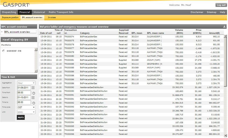Viewport: 228px width, 138px height.
Task: Click Portfolio list scrollbar up arrow
Action: pyautogui.click(x=36, y=49)
